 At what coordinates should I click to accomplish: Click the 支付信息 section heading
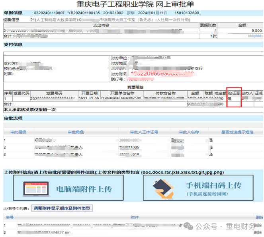[x=13, y=45]
